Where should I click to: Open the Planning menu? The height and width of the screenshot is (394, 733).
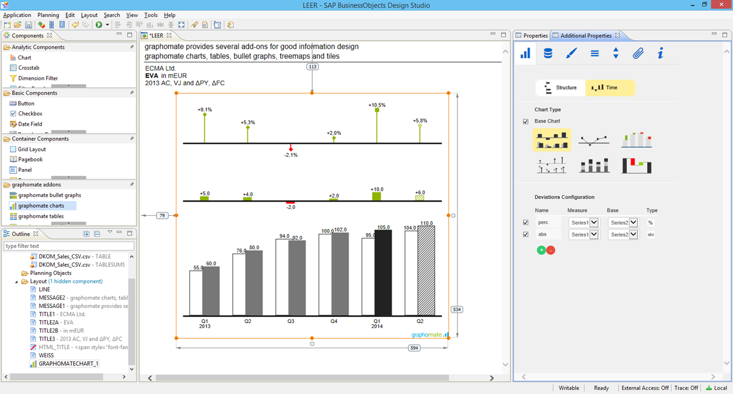tap(48, 15)
